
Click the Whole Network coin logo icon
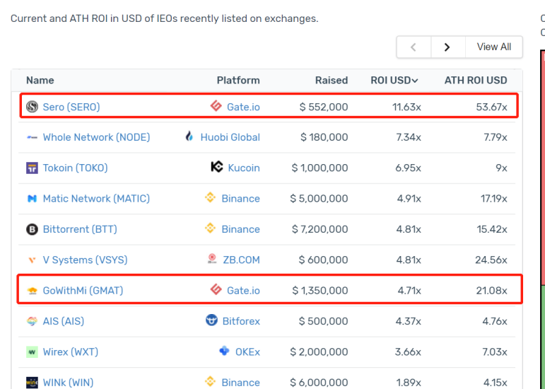(x=32, y=137)
